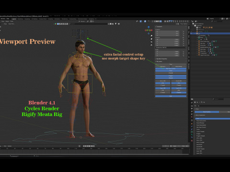Image resolution: width=230 pixels, height=172 pixels.
Task: Collapse the Transform panel
Action: pyautogui.click(x=159, y=27)
